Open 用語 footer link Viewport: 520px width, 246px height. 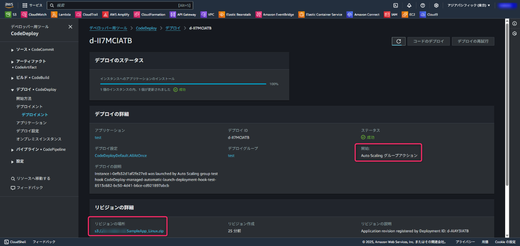pos(485,242)
